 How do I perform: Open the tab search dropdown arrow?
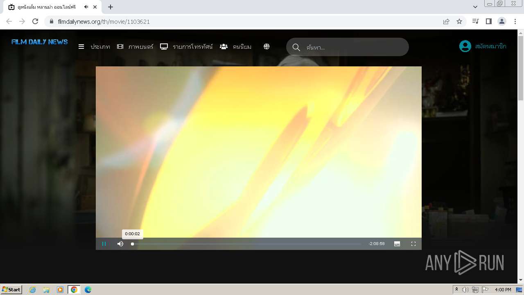(475, 7)
